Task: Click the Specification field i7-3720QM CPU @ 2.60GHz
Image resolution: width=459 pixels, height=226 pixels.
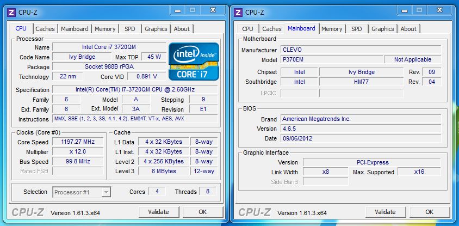Action: (135, 89)
